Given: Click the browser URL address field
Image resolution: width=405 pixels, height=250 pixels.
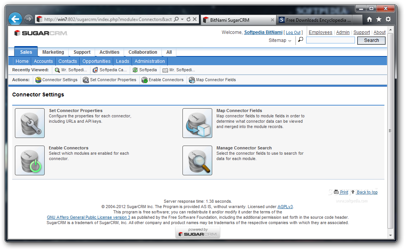Looking at the screenshot, I should pyautogui.click(x=108, y=19).
